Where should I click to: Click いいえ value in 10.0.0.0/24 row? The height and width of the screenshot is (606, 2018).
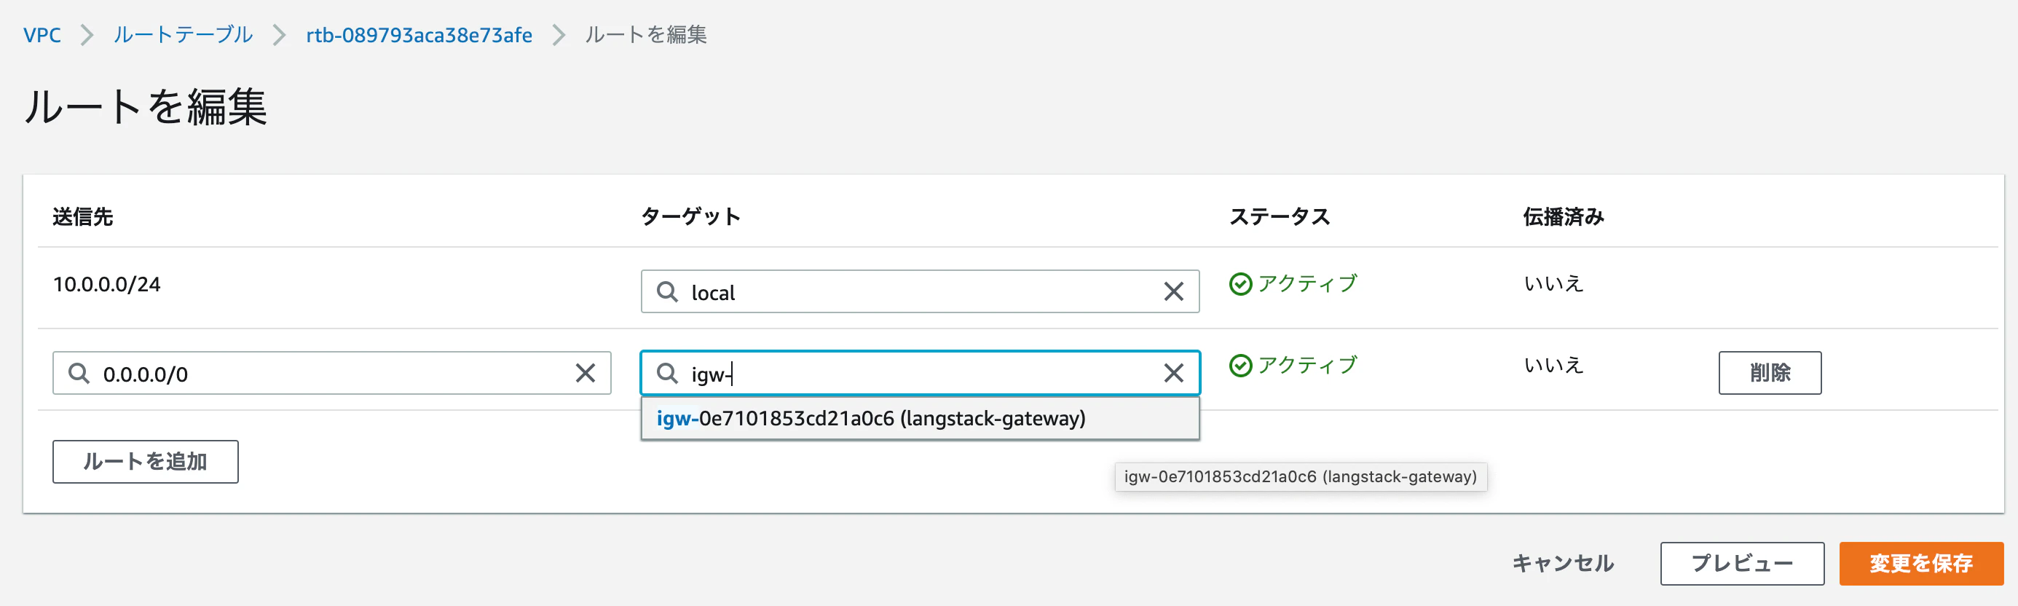1553,284
